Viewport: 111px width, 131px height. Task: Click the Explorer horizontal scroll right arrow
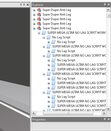(x=104, y=113)
